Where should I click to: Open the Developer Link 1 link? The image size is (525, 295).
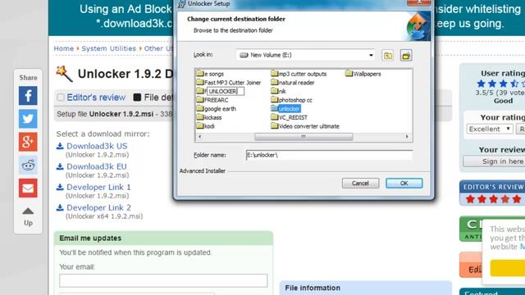(x=98, y=188)
